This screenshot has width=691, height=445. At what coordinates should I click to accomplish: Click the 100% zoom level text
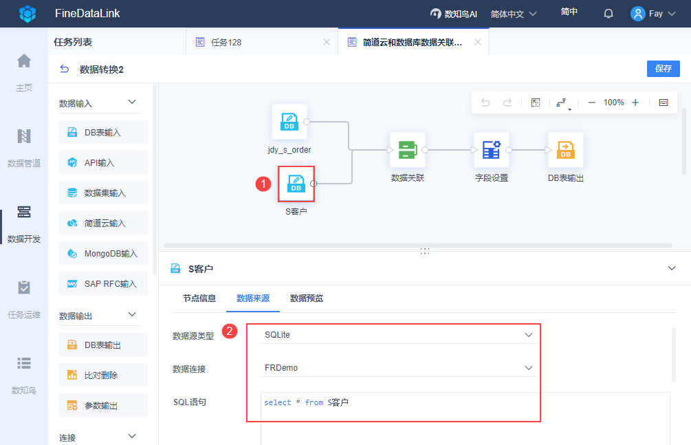(613, 102)
